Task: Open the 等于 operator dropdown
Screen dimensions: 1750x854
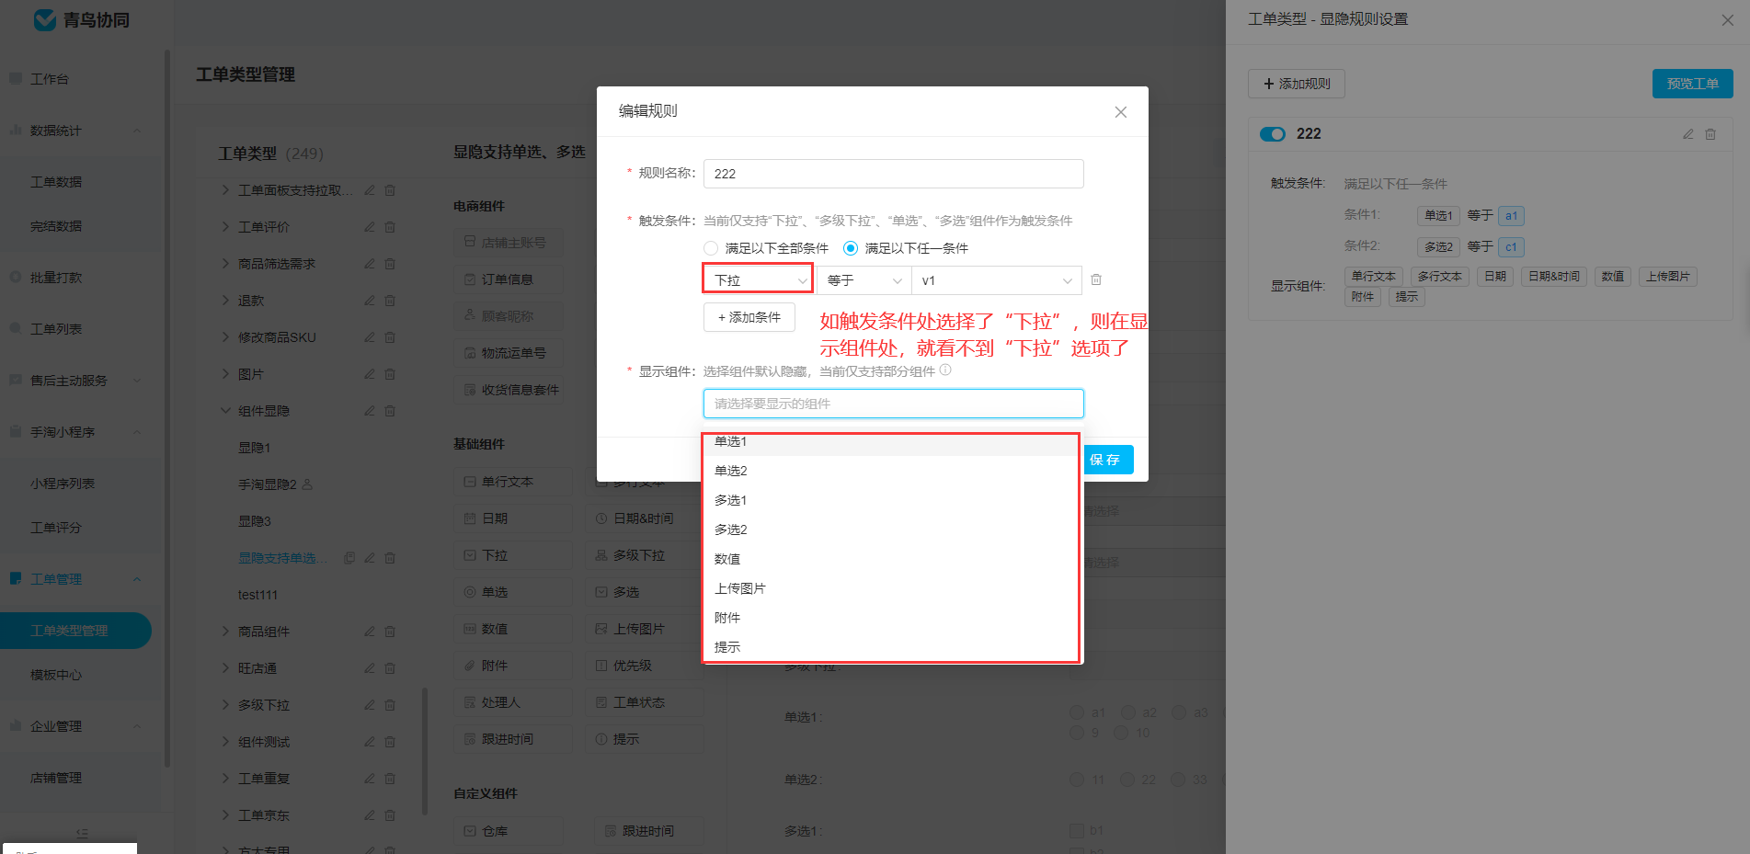Action: pos(864,280)
